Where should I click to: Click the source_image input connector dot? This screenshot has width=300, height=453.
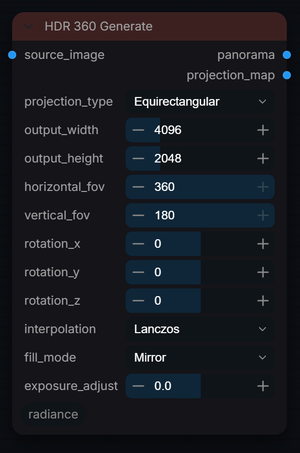[x=12, y=55]
